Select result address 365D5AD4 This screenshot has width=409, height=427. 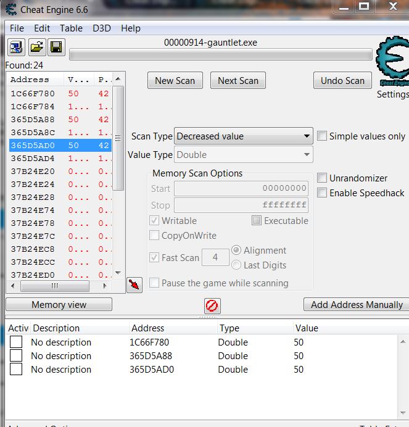tap(33, 158)
